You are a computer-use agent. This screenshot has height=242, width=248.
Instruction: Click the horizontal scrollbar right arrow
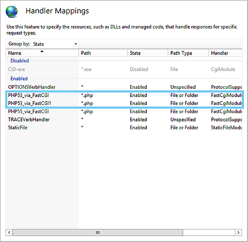[238, 233]
